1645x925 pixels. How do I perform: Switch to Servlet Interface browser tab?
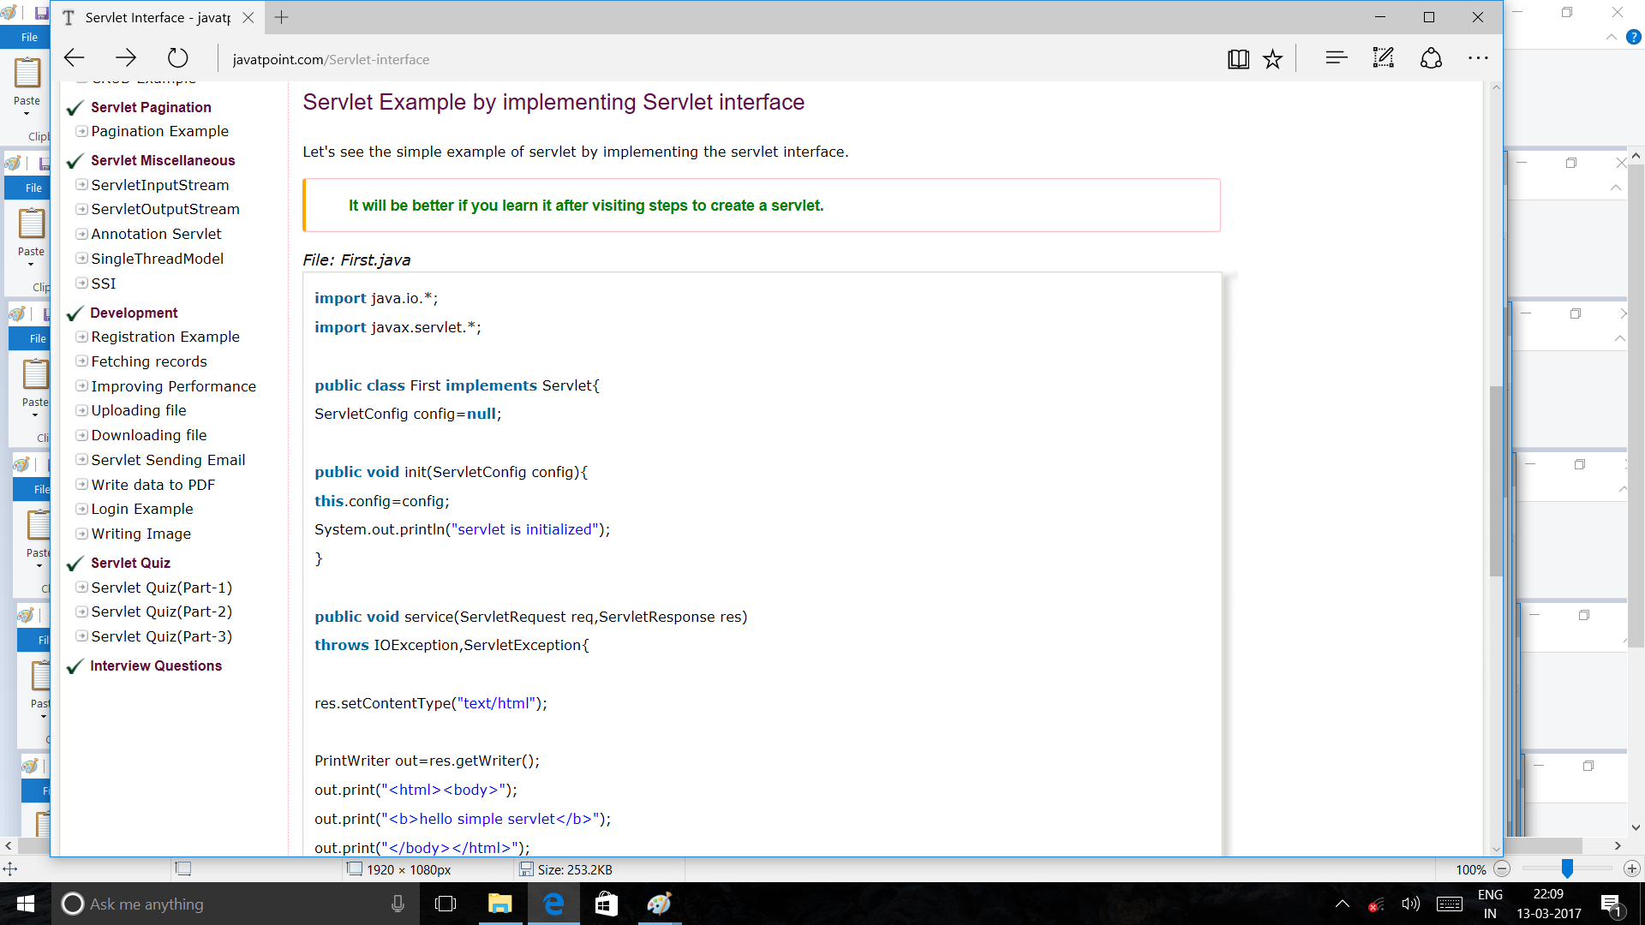(157, 17)
